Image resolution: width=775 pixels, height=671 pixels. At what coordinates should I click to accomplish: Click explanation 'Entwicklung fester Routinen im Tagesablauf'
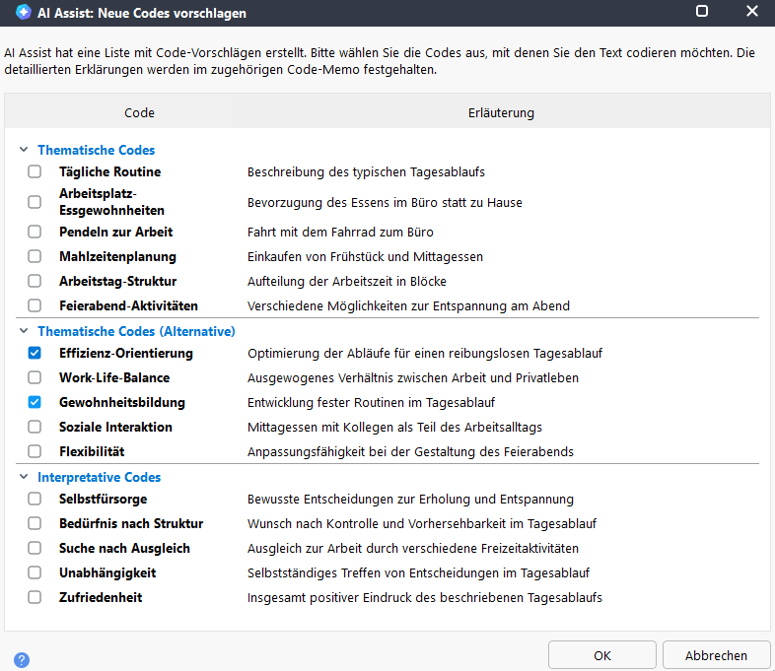(371, 403)
